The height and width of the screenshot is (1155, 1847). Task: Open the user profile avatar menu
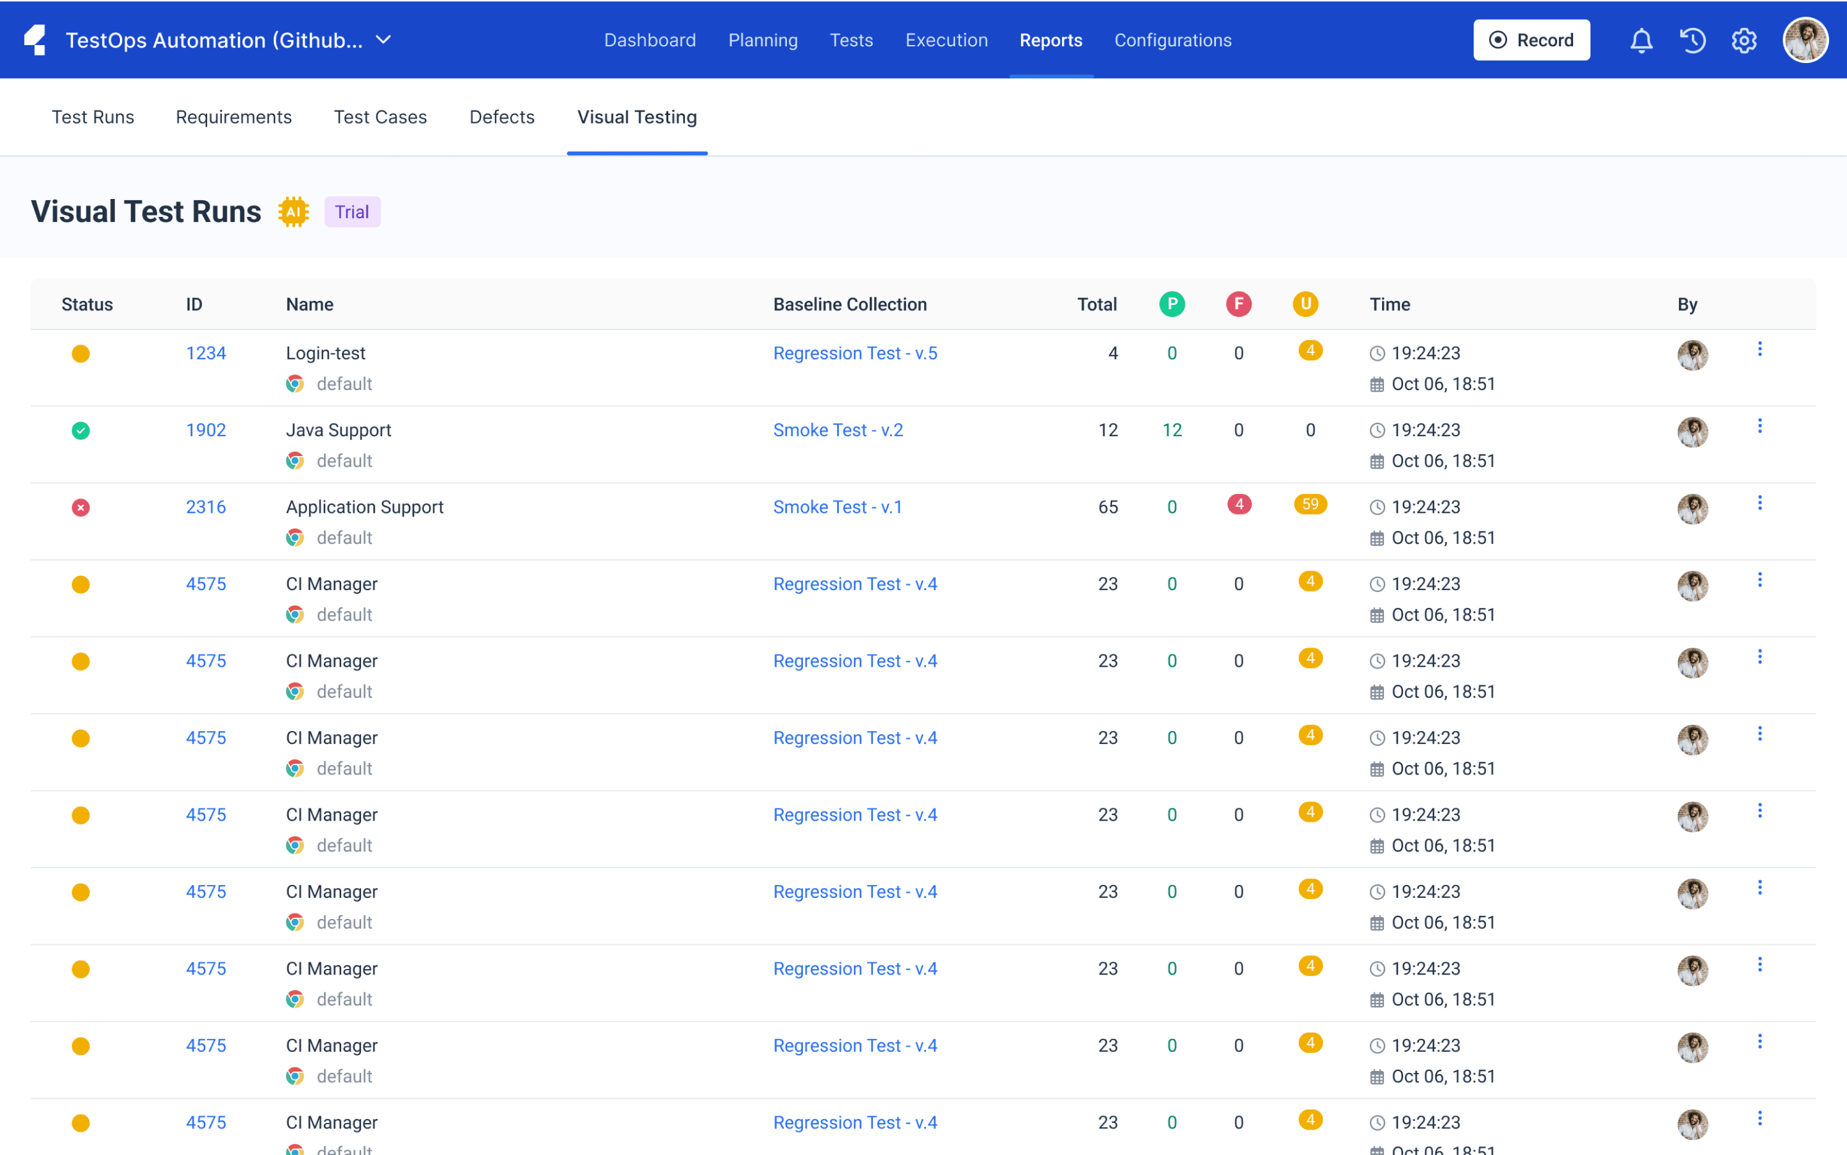click(1805, 41)
